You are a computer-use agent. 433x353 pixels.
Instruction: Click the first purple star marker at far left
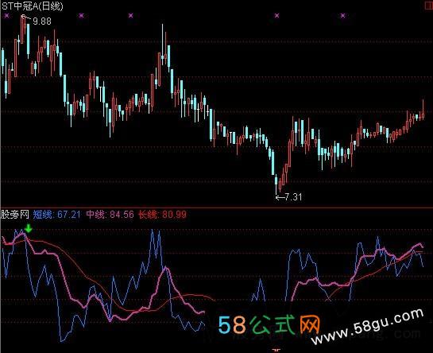[x=7, y=16]
